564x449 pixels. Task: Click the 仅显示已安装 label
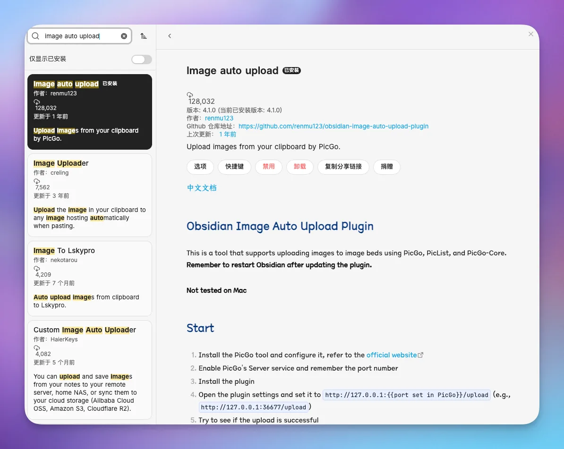point(48,59)
